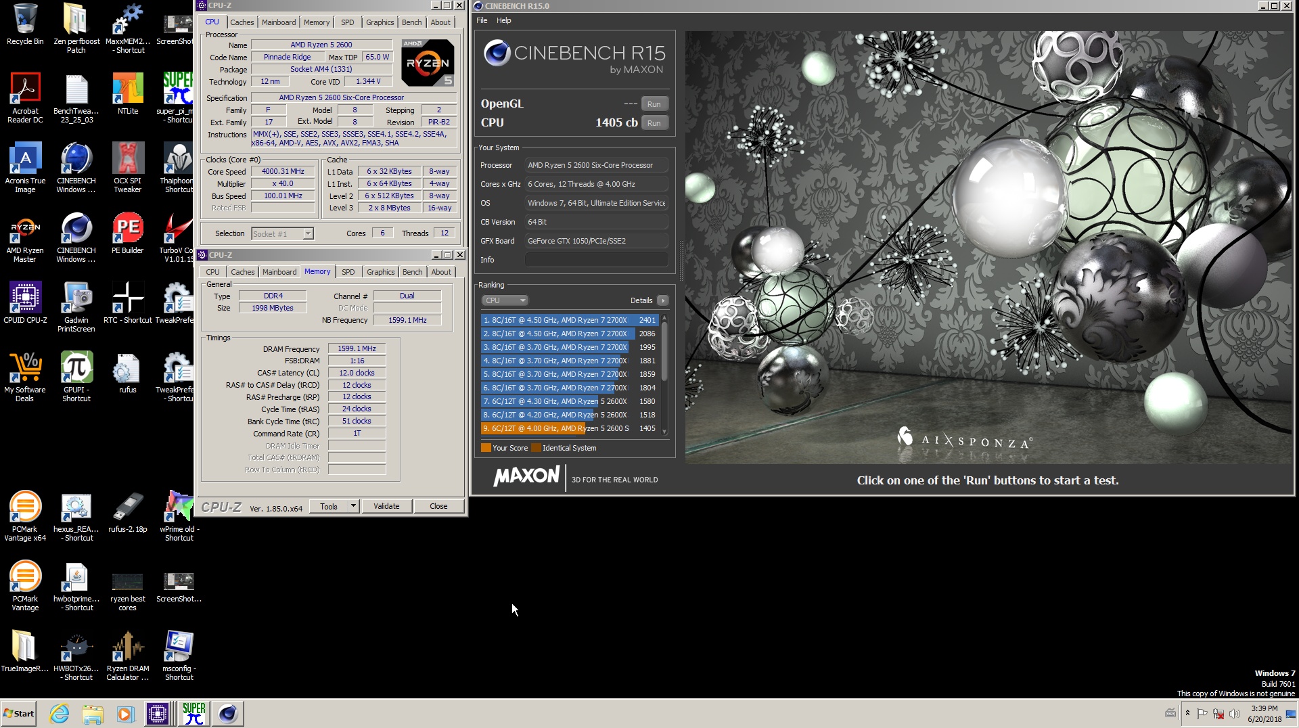Viewport: 1299px width, 728px height.
Task: Click Tools button in CPU-Z
Action: coord(329,506)
